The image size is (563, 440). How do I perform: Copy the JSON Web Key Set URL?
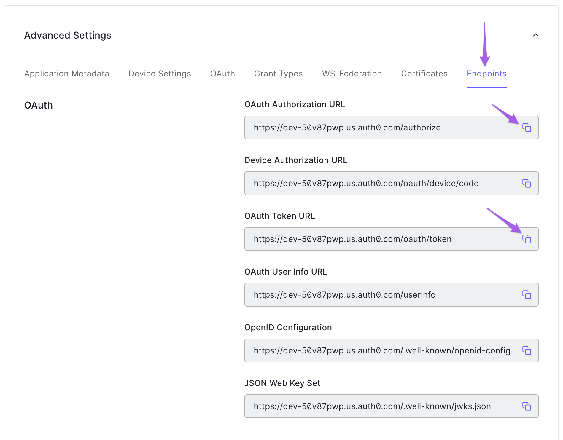[x=527, y=406]
